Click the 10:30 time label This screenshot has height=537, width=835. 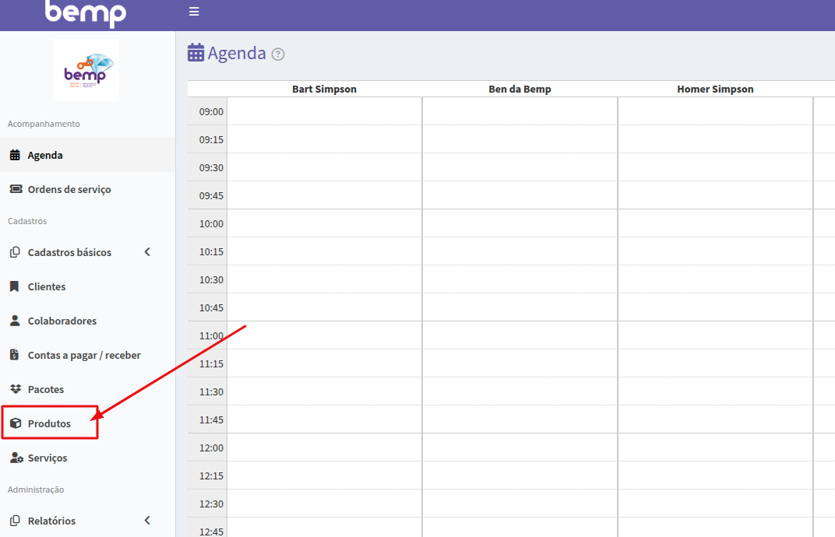pos(211,279)
